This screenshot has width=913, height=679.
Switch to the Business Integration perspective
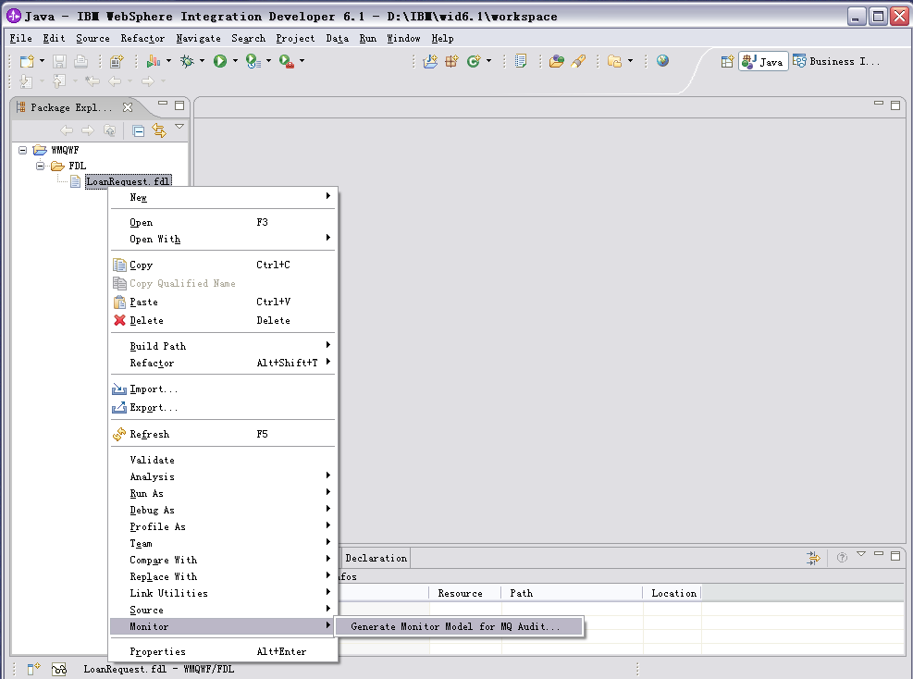[x=836, y=62]
